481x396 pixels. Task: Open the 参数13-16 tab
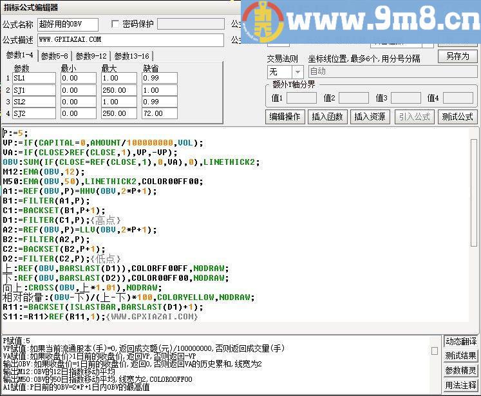click(132, 56)
